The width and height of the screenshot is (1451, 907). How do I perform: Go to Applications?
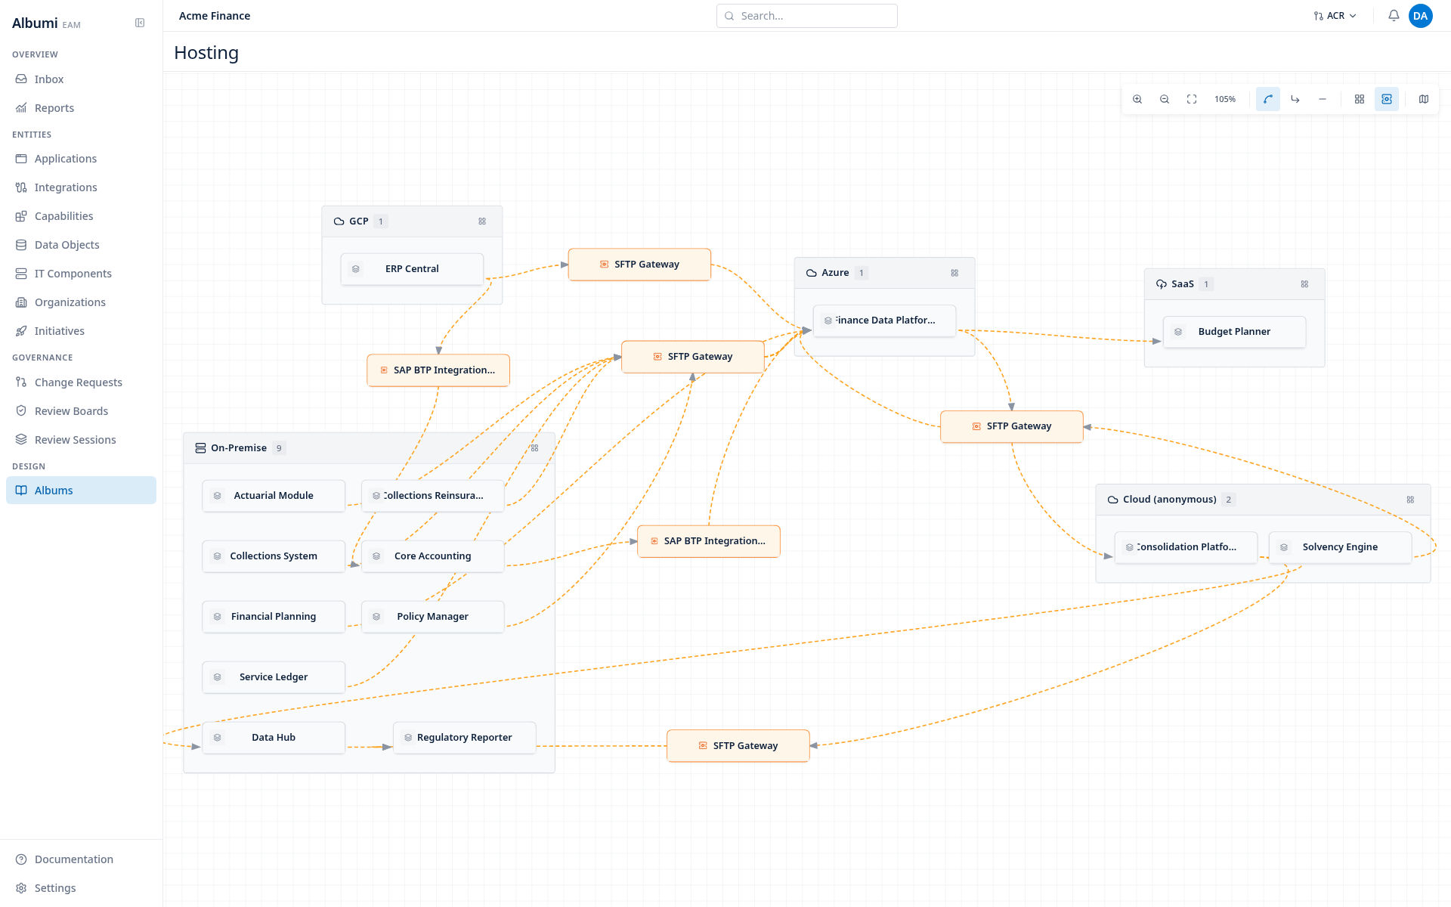(x=81, y=159)
